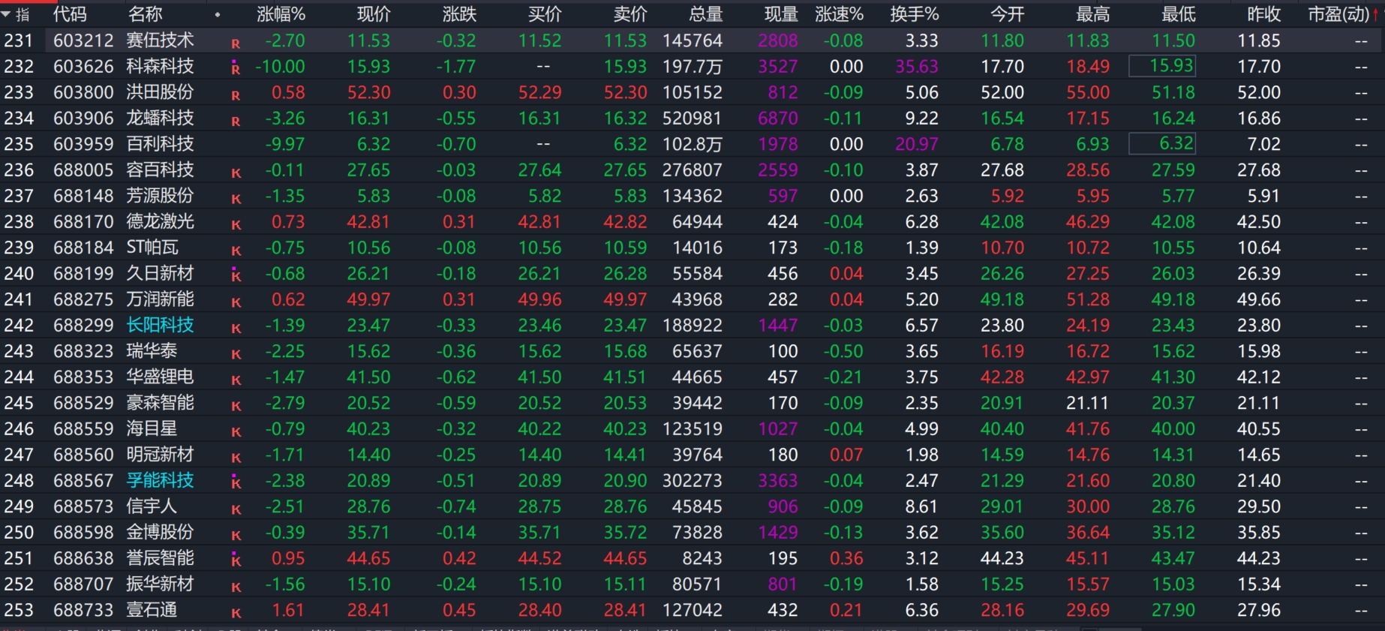Click the R marker icon for 赛伍技术
The height and width of the screenshot is (631, 1385).
(236, 44)
